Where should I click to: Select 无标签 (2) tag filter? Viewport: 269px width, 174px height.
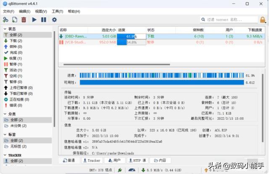click(27, 146)
